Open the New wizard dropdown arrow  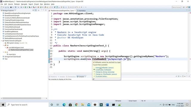[4, 7]
